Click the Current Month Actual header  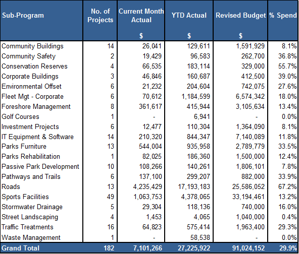click(141, 16)
